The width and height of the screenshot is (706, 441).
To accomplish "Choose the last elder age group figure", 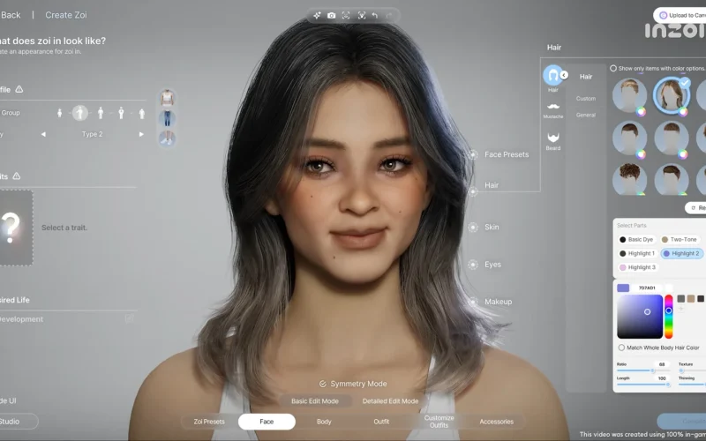I will tap(142, 114).
